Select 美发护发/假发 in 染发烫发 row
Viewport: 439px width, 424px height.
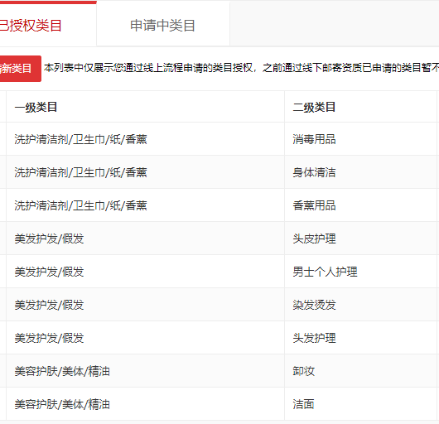point(49,305)
